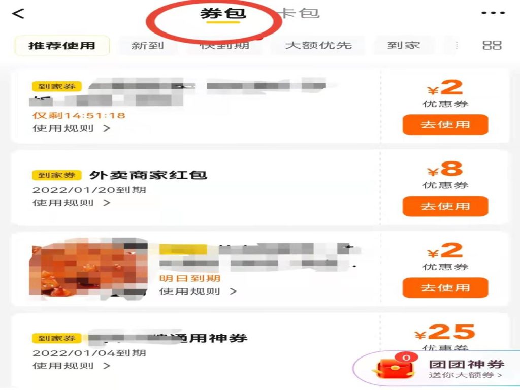Open the pixelated food thumbnail
This screenshot has height=390, width=520.
coord(88,269)
